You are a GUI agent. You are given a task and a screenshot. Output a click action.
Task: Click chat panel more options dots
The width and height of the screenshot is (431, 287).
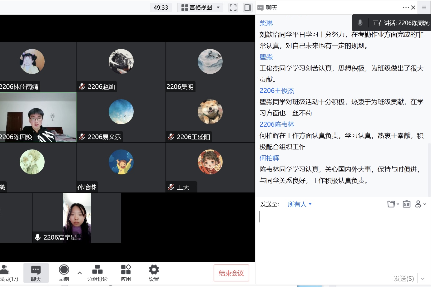tap(405, 7)
